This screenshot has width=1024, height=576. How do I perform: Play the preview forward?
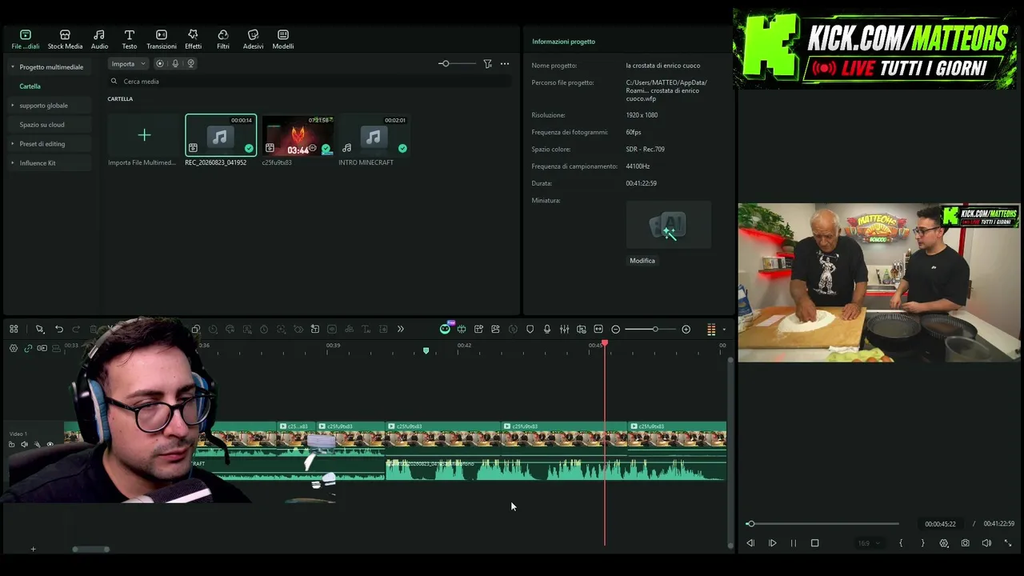(x=772, y=543)
